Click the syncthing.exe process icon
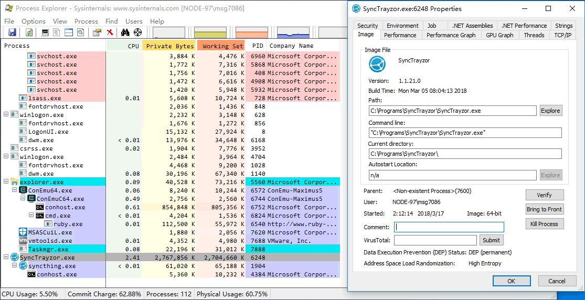 pos(23,266)
